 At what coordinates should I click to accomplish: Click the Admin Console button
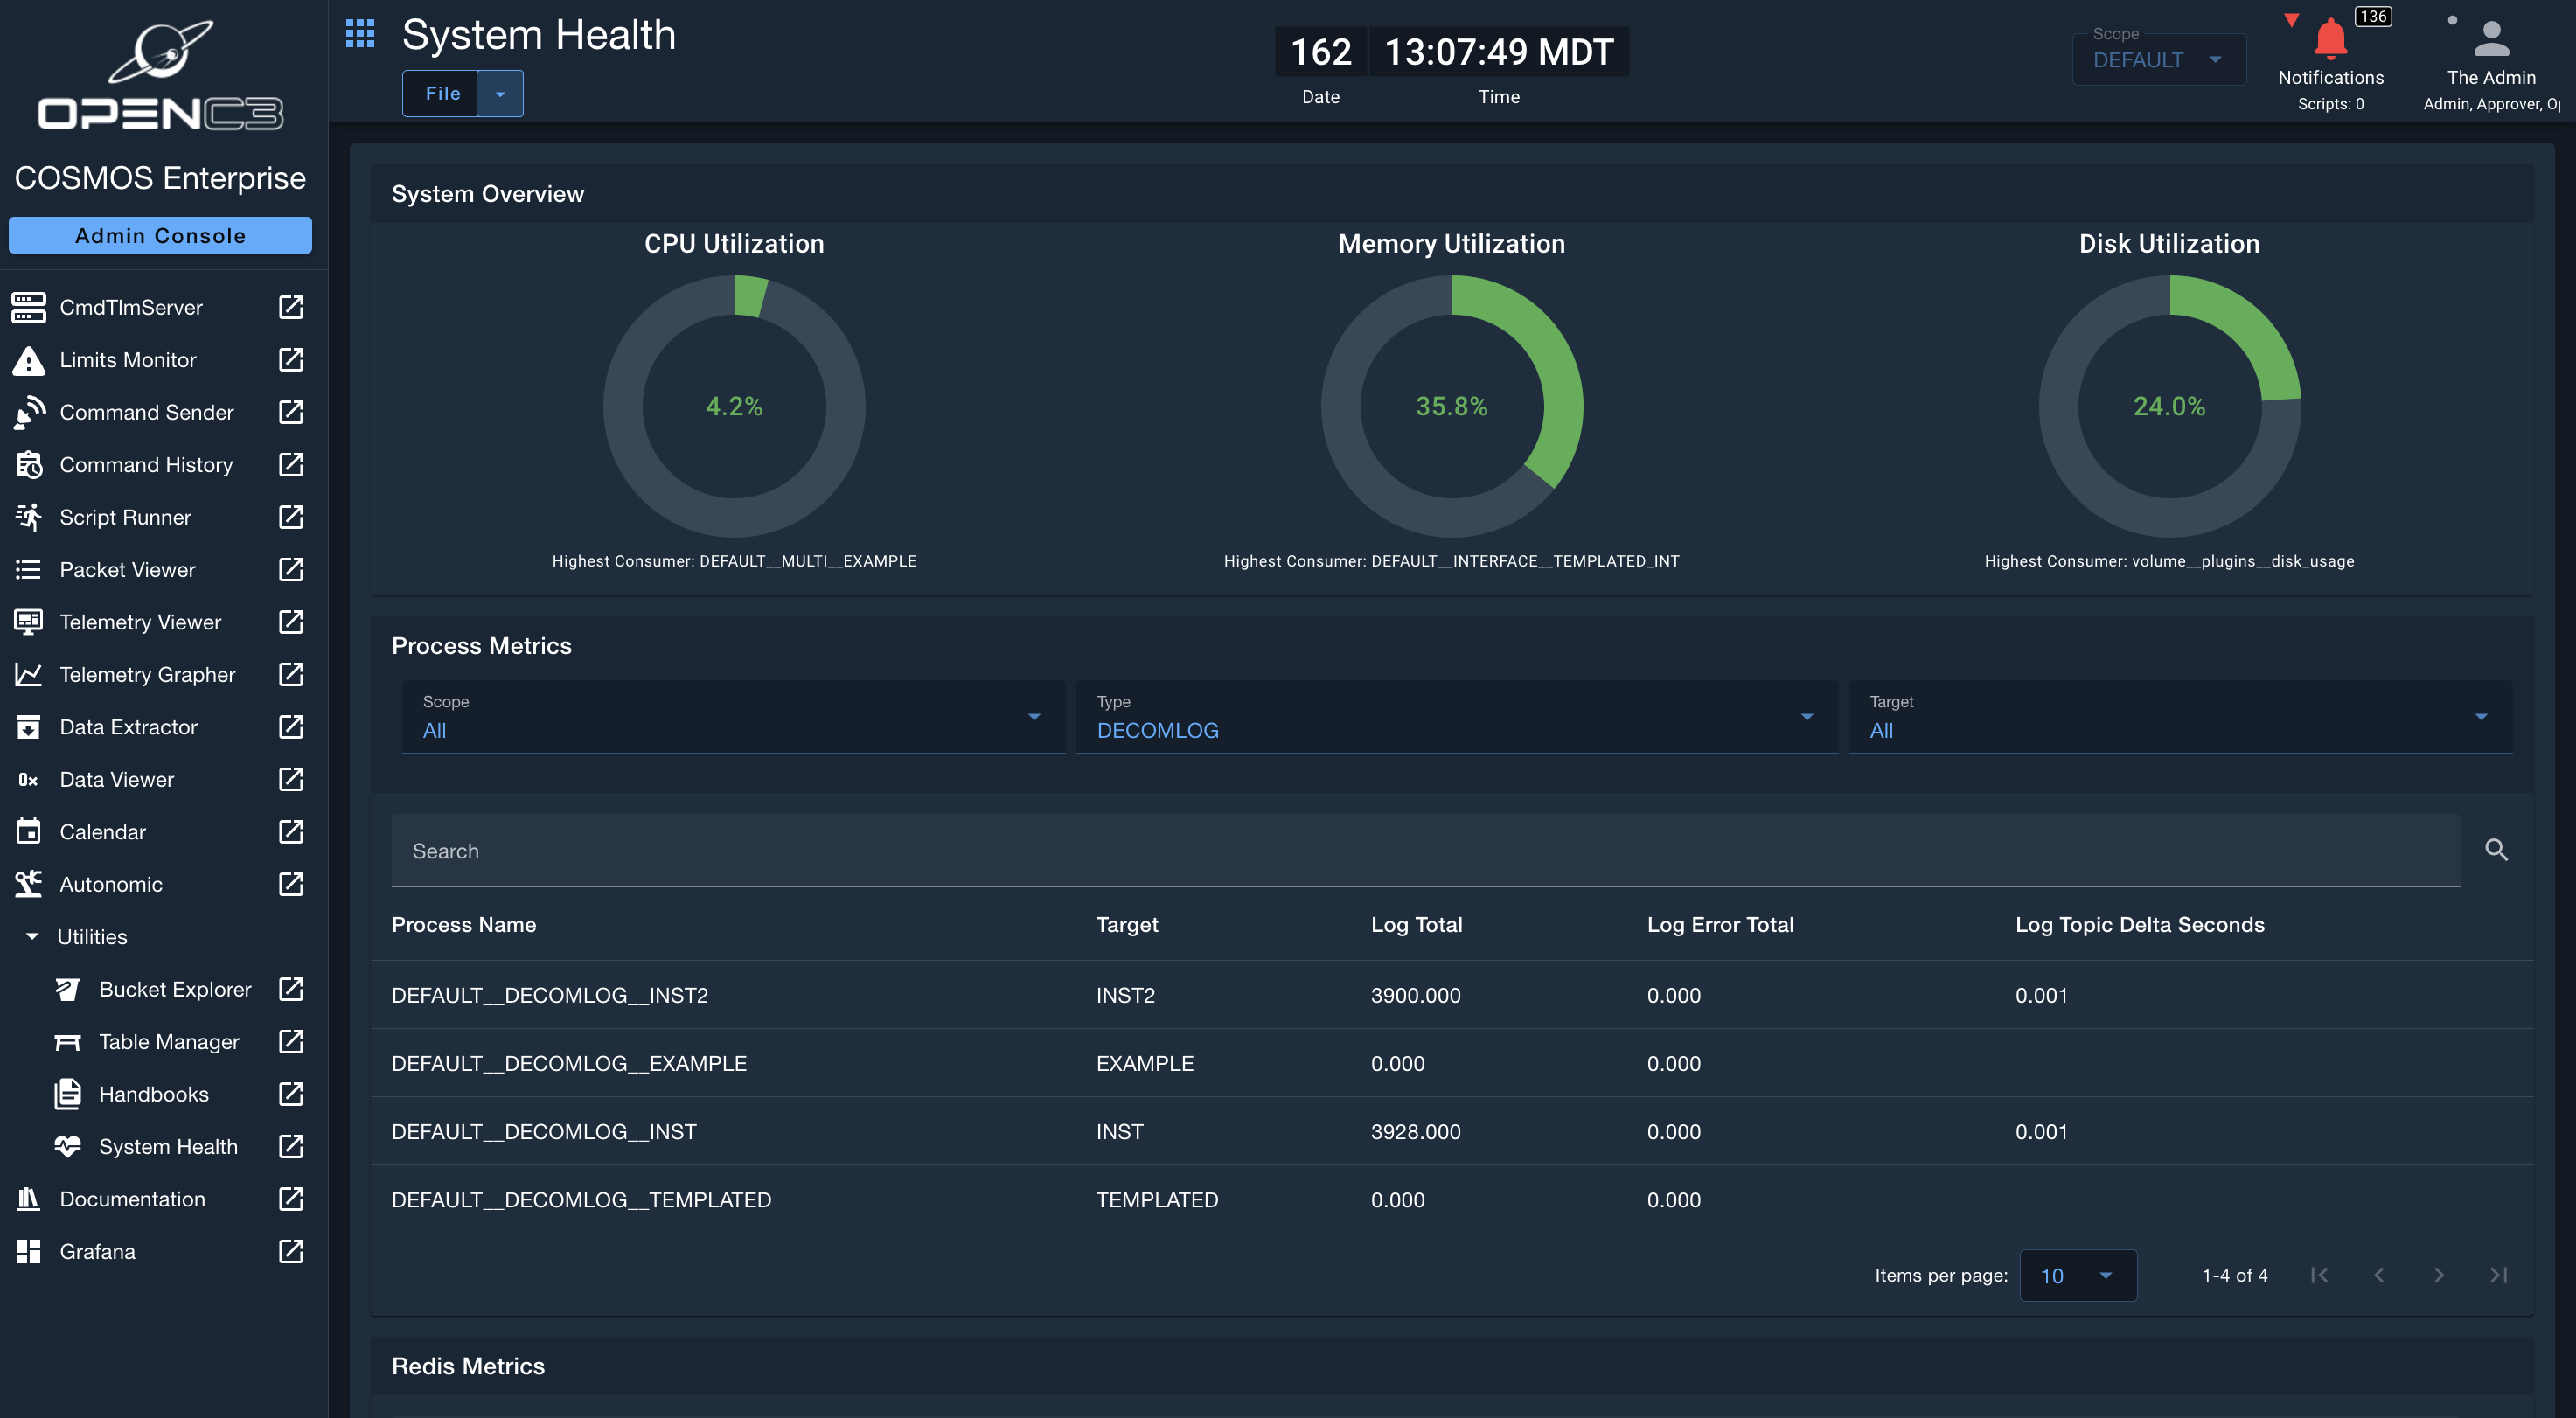click(160, 235)
